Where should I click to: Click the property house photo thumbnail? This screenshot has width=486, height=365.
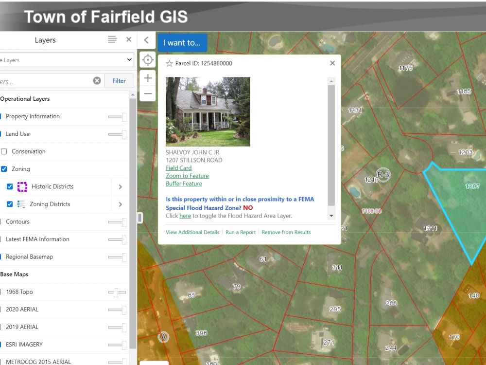pos(208,112)
